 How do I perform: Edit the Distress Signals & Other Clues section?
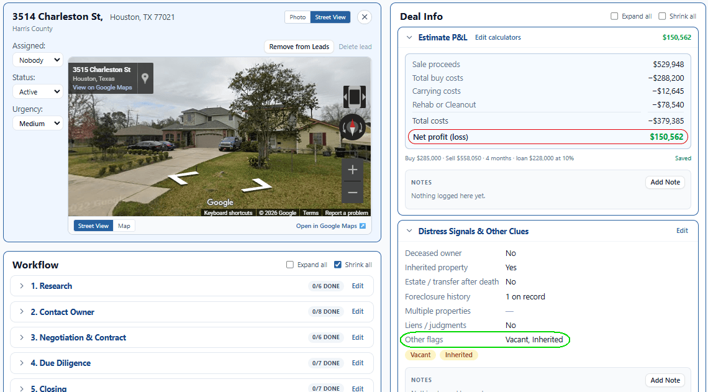(x=683, y=230)
